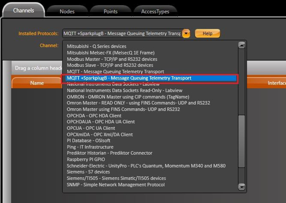Collapse the Installed Protocols dropdown arrow

coord(186,34)
